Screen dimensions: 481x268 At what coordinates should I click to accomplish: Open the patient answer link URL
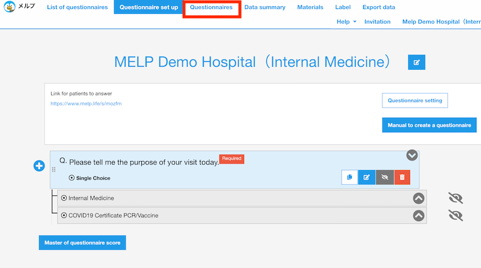coord(86,103)
